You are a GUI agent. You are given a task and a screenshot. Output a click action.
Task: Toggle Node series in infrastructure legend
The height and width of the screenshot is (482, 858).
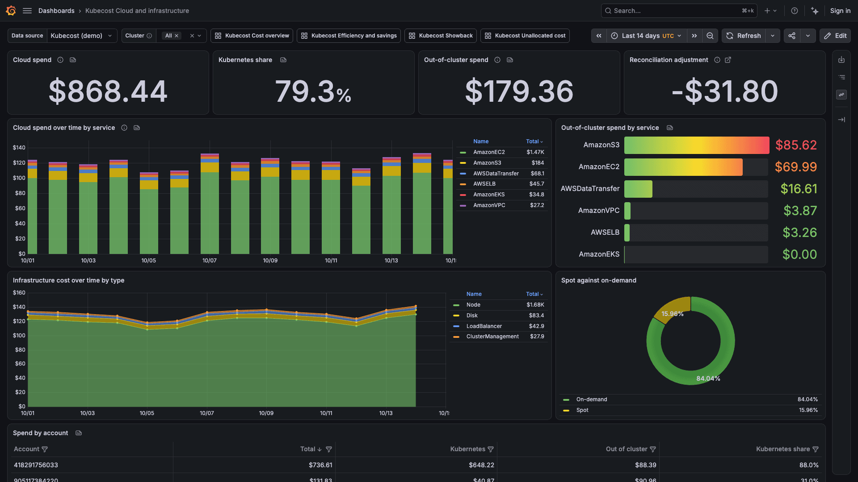click(x=473, y=305)
